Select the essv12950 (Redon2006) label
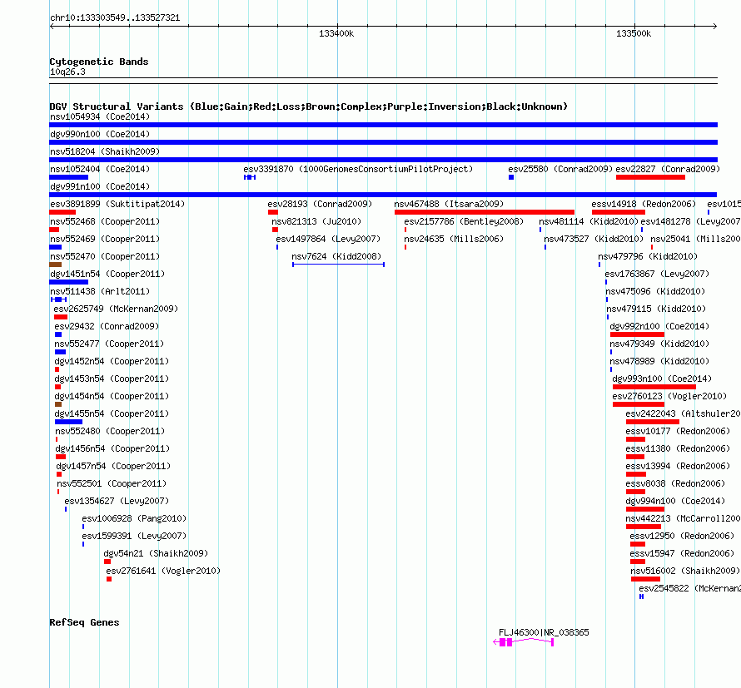 682,536
